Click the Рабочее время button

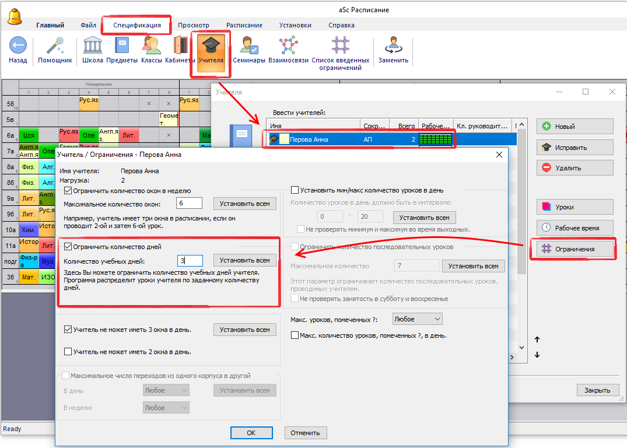(x=575, y=228)
